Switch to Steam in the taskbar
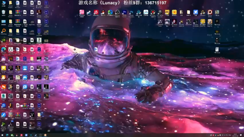This screenshot has width=244, height=137. 36,135
